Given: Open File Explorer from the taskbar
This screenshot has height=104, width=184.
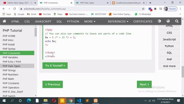Looking at the screenshot, I should 45,101.
